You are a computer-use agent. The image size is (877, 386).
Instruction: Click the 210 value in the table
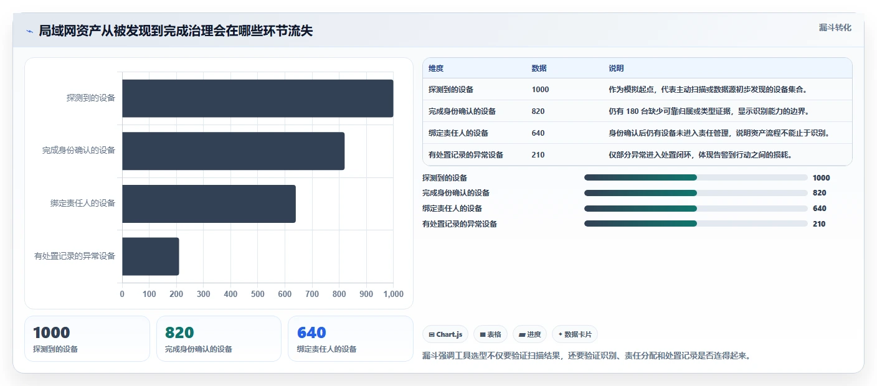[538, 155]
